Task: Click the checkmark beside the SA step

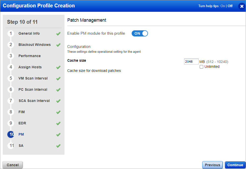Action: coord(58,146)
